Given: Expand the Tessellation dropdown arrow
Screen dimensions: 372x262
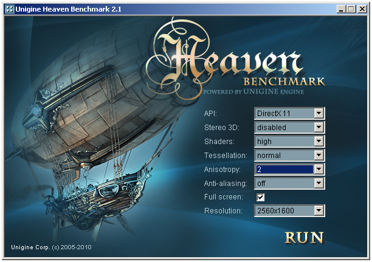Looking at the screenshot, I should click(319, 155).
